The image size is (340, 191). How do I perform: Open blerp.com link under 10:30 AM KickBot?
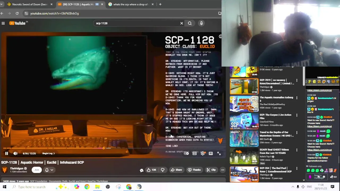pos(320,150)
